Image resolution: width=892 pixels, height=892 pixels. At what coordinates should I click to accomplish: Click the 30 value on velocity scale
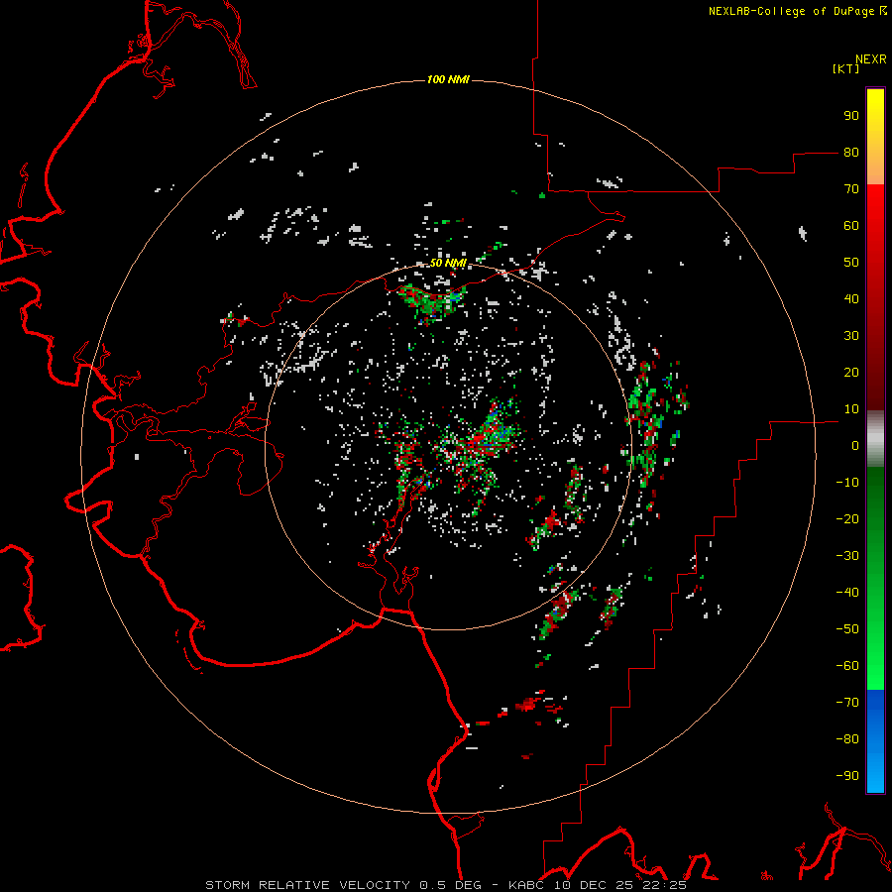point(851,336)
